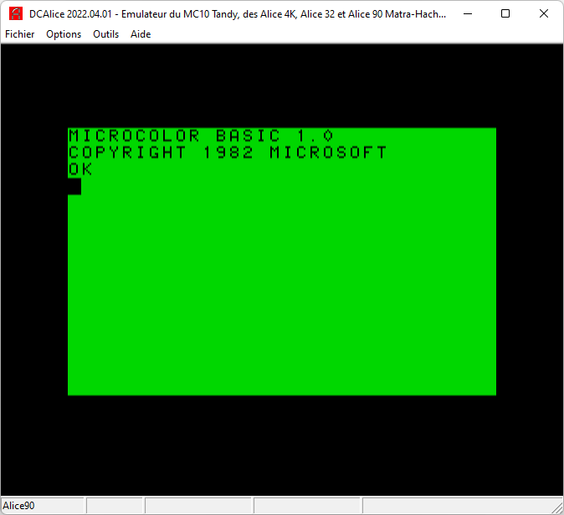This screenshot has height=515, width=564.
Task: Click the Alice90 status bar label
Action: [19, 506]
